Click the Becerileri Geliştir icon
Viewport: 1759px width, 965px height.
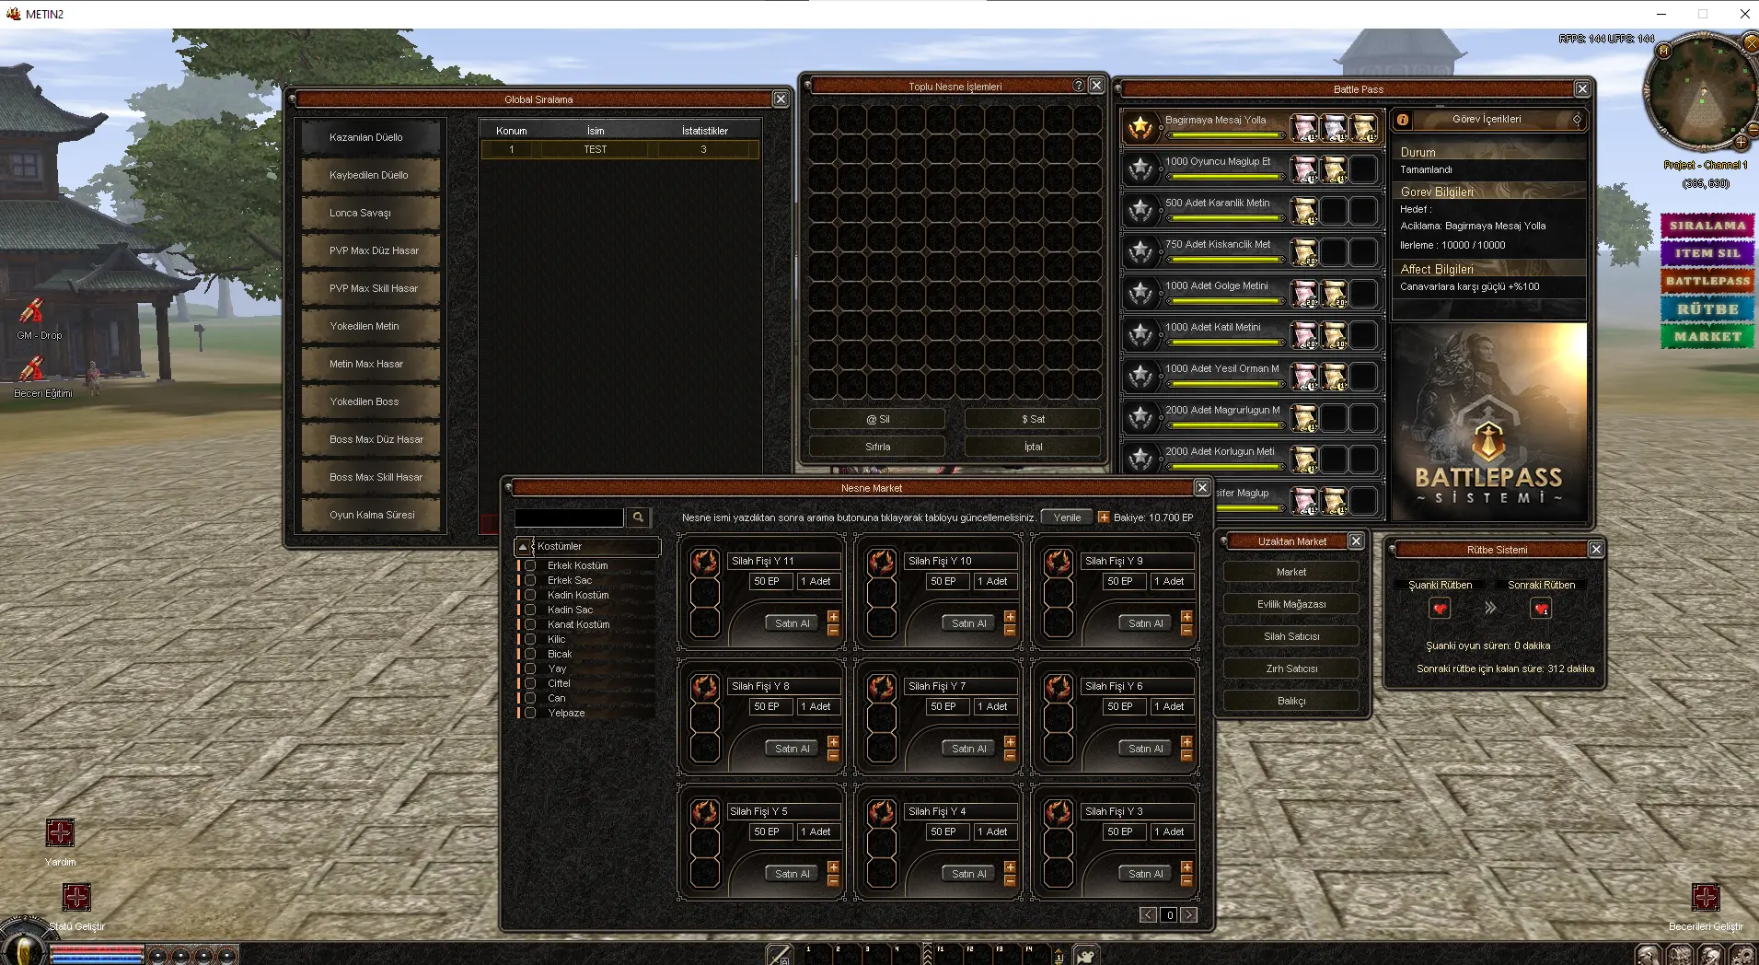tap(1705, 897)
